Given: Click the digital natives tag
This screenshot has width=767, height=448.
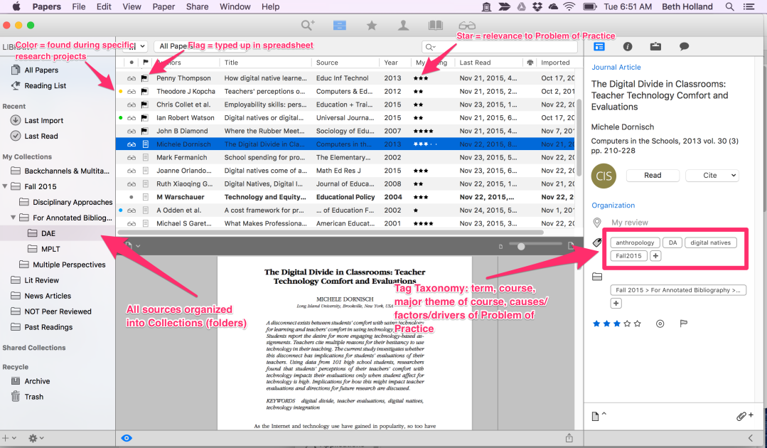Looking at the screenshot, I should click(710, 242).
